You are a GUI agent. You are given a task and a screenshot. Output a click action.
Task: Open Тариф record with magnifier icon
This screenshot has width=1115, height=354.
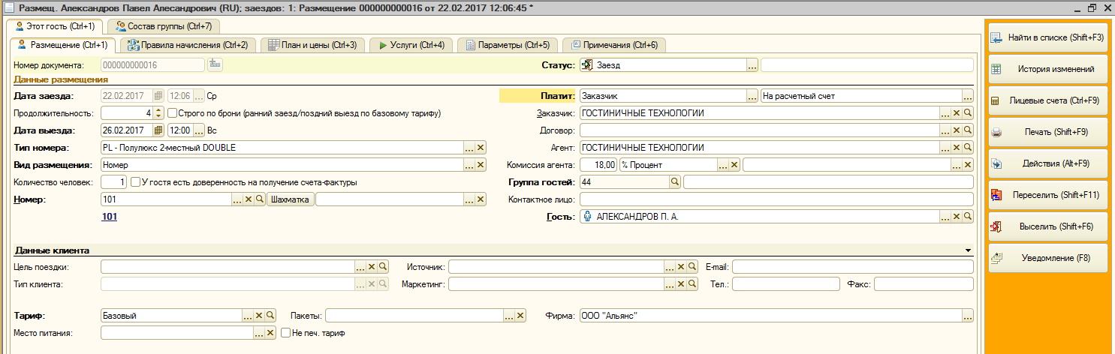click(270, 316)
